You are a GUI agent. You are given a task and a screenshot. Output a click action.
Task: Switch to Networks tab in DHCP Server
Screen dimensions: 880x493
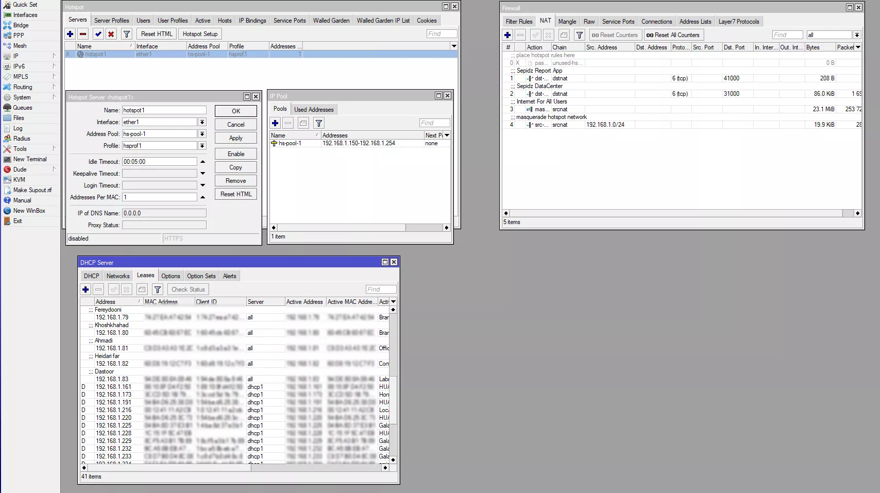pos(118,276)
